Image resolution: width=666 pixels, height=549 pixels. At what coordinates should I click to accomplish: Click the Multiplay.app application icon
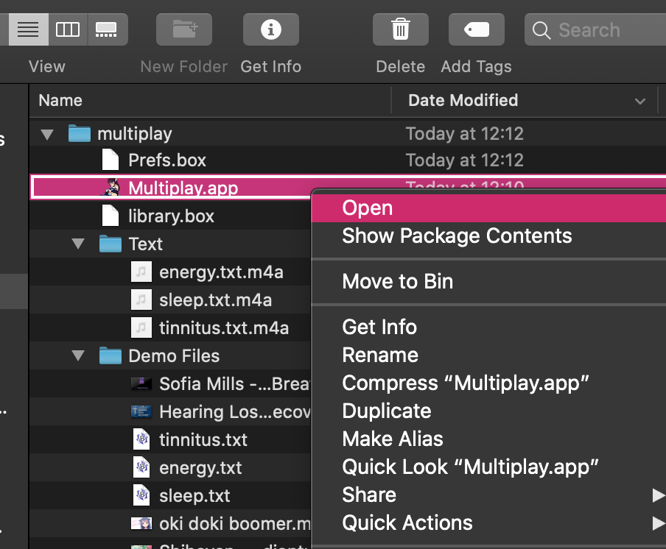coord(111,188)
